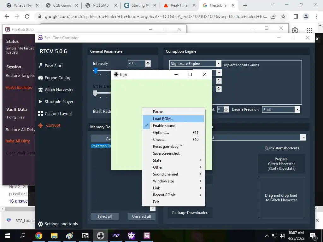323x242 pixels.
Task: Click Bake All Dirty in FileStub
Action: click(18, 141)
